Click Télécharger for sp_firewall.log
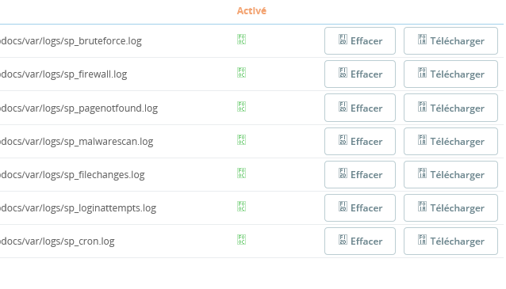The height and width of the screenshot is (289, 506). pyautogui.click(x=450, y=74)
